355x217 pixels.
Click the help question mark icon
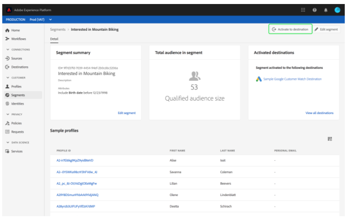click(x=314, y=10)
